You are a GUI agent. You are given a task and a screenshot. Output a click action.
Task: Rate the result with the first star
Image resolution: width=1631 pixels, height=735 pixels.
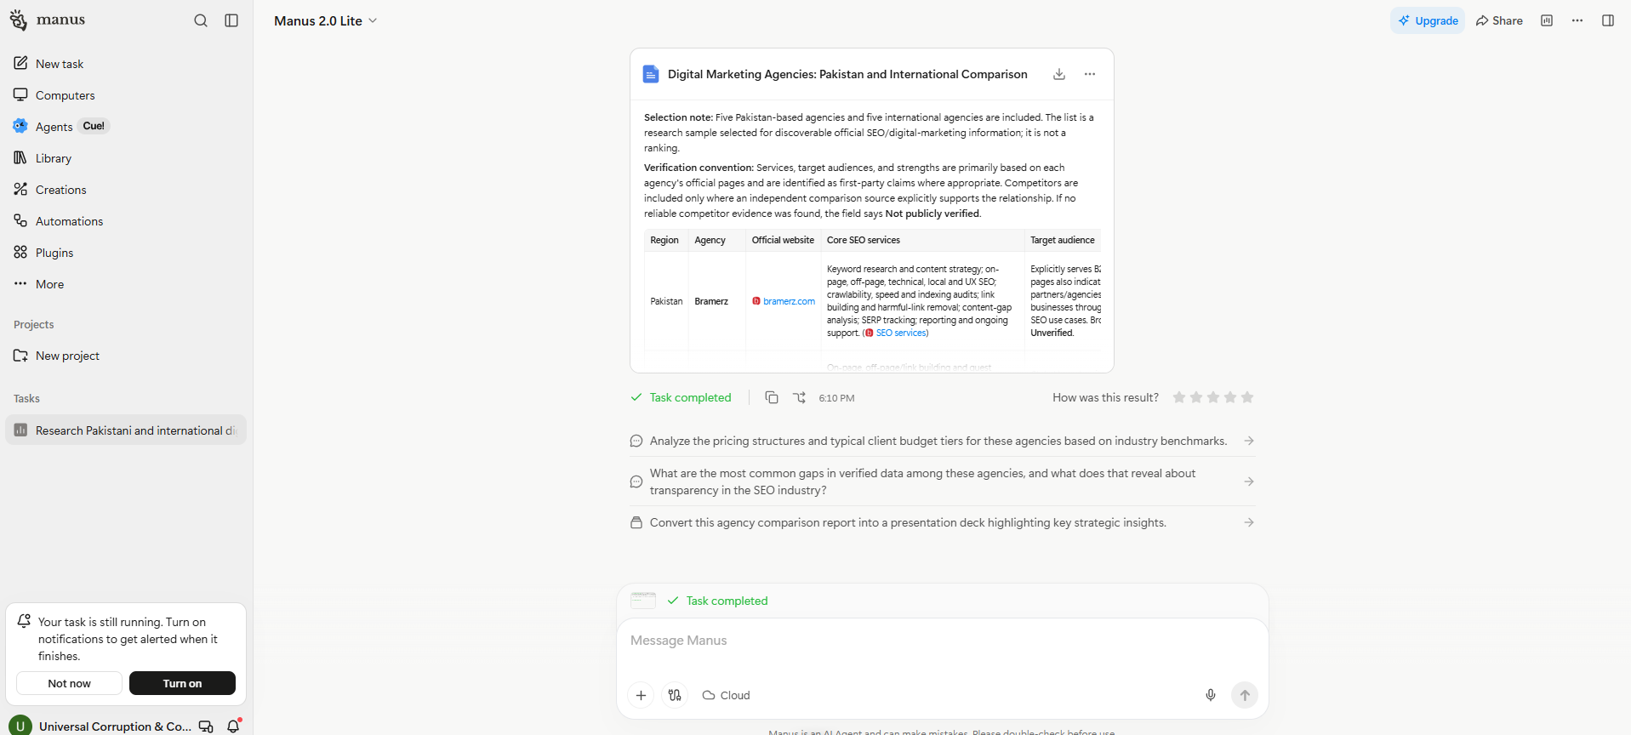tap(1179, 397)
